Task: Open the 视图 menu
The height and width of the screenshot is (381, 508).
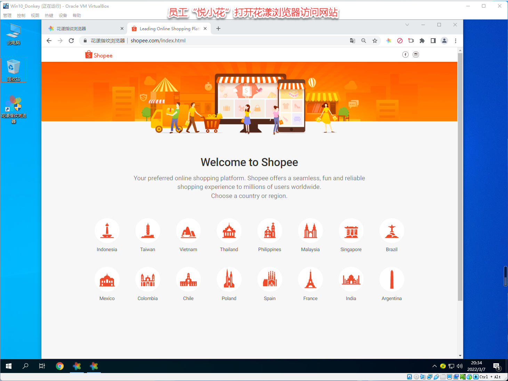Action: (35, 15)
